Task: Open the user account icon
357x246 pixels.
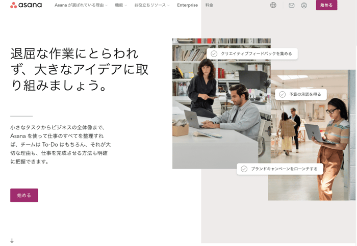Action: point(304,5)
